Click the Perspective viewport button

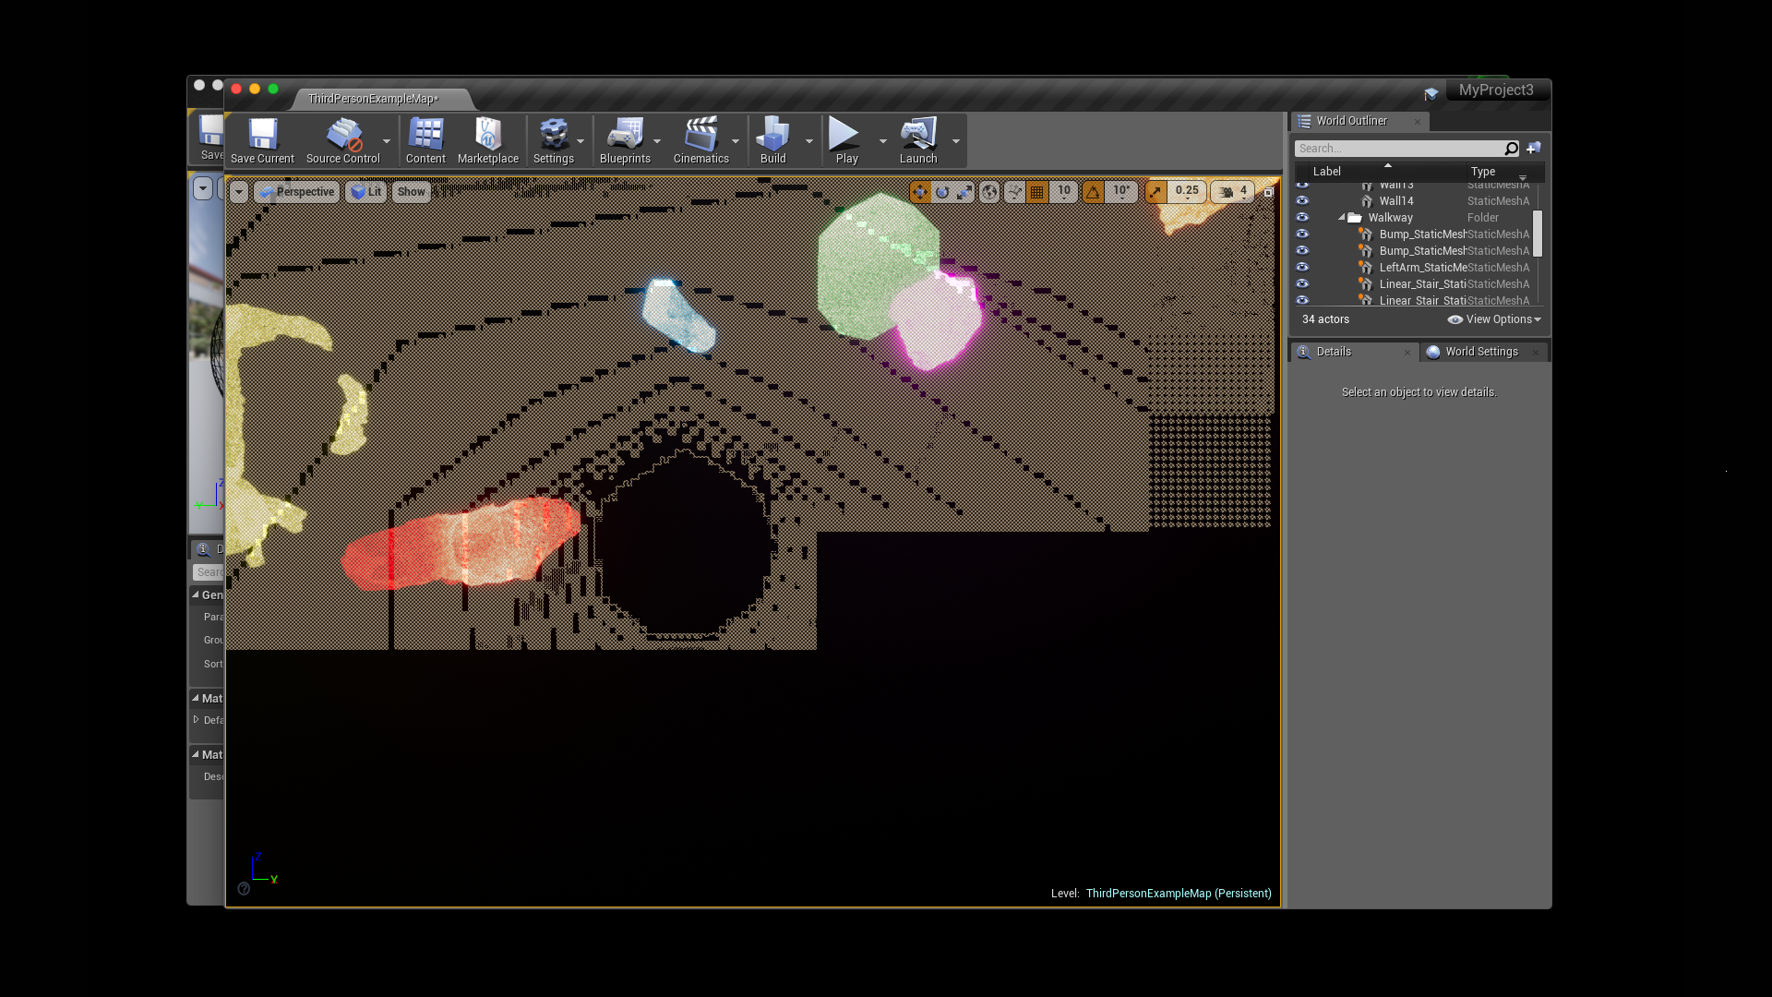297,192
